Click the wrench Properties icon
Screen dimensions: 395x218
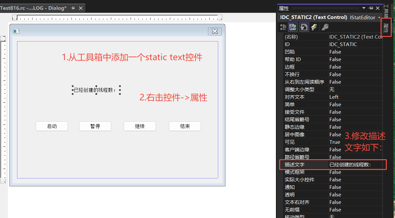click(x=325, y=27)
